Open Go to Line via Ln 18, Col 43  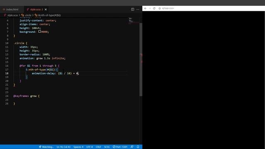(x=63, y=147)
